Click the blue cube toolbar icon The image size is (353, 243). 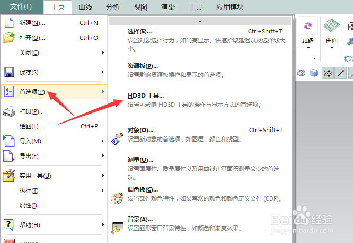314,73
